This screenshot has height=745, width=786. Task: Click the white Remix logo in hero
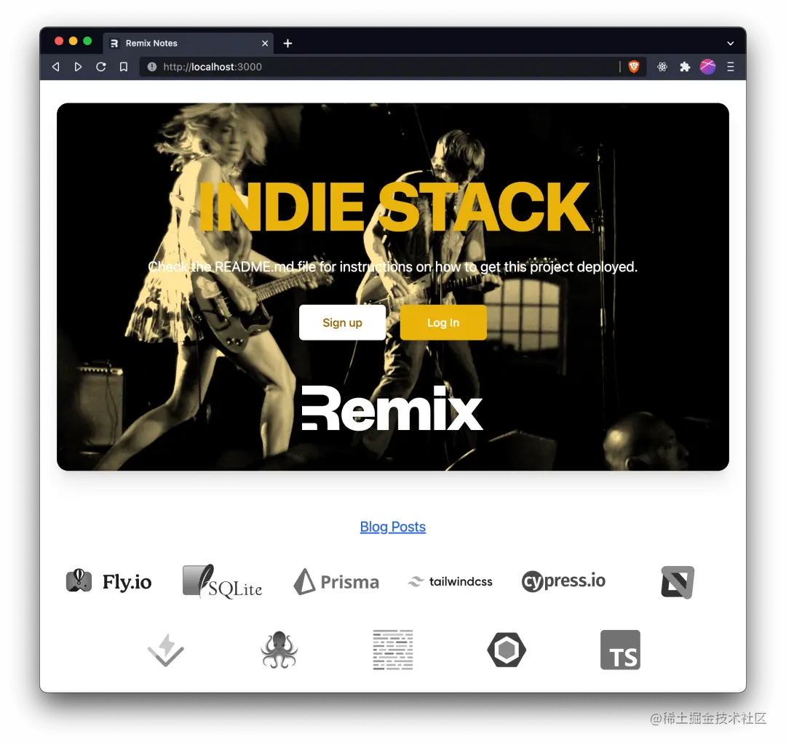pyautogui.click(x=392, y=408)
